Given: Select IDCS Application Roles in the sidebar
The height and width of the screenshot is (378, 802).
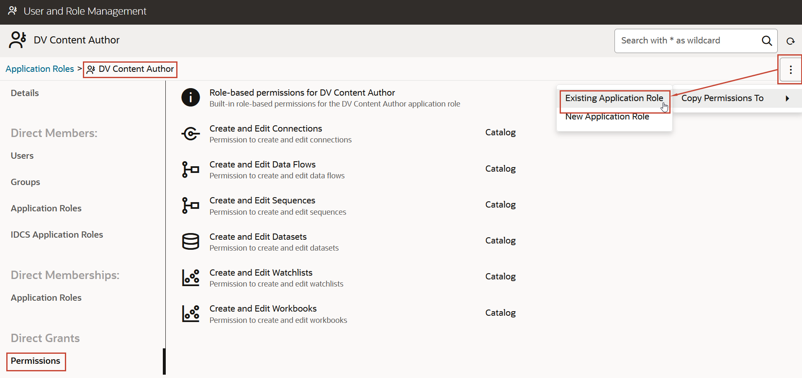Looking at the screenshot, I should pyautogui.click(x=57, y=234).
